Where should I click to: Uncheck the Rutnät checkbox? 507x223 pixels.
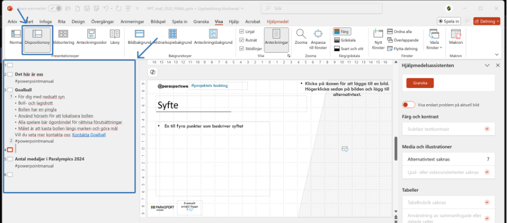[242, 40]
